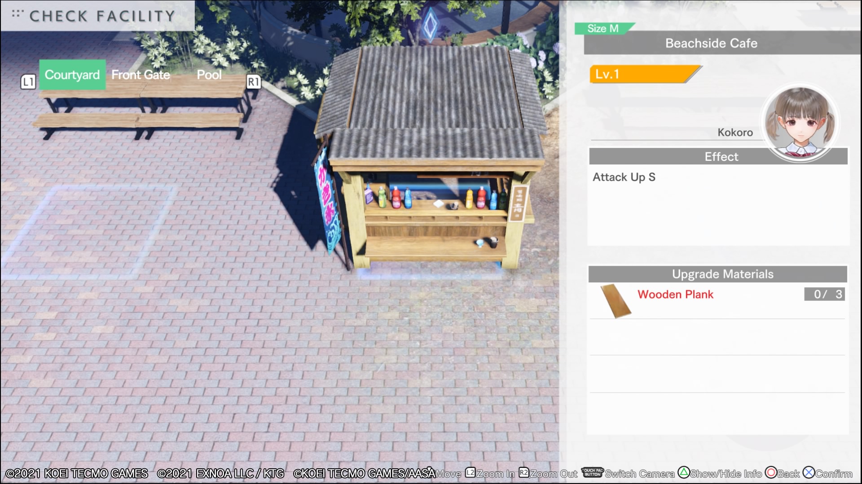The height and width of the screenshot is (484, 862).
Task: Click the Check Facility title dots icon
Action: click(17, 14)
